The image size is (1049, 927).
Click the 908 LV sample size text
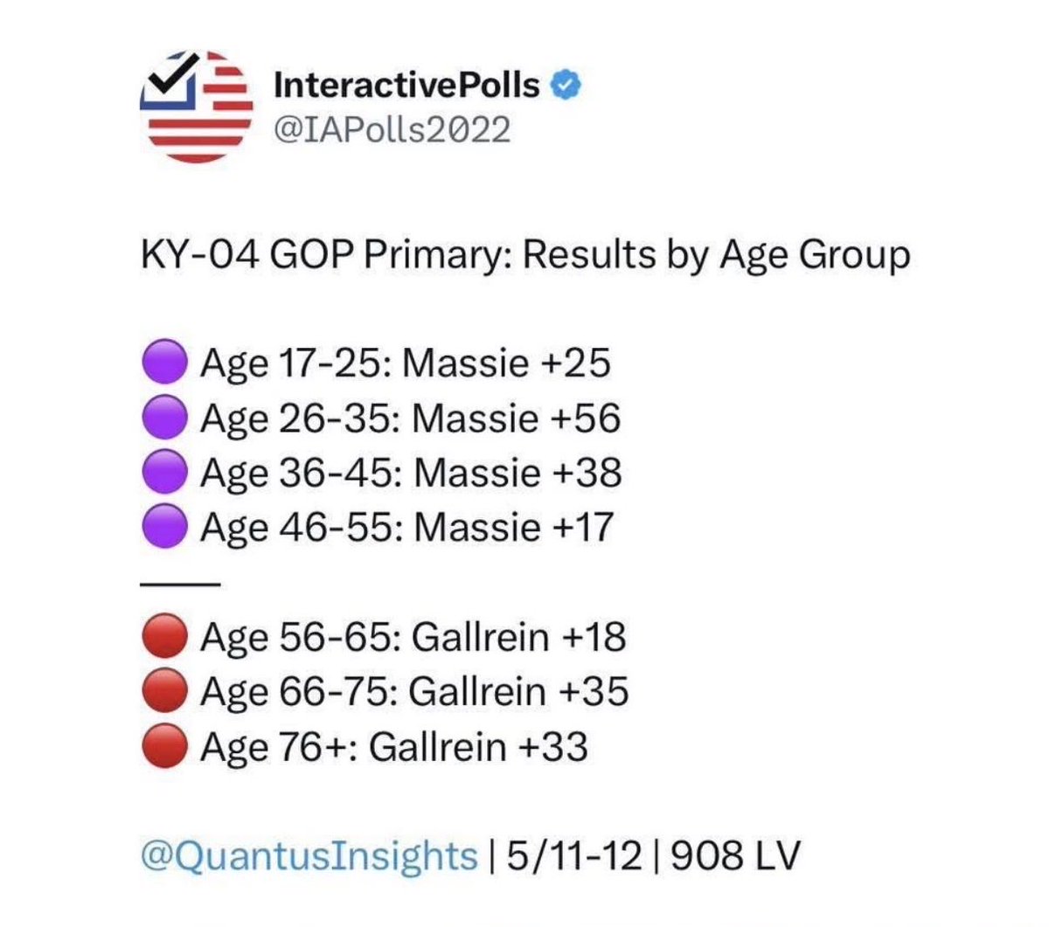[x=736, y=856]
